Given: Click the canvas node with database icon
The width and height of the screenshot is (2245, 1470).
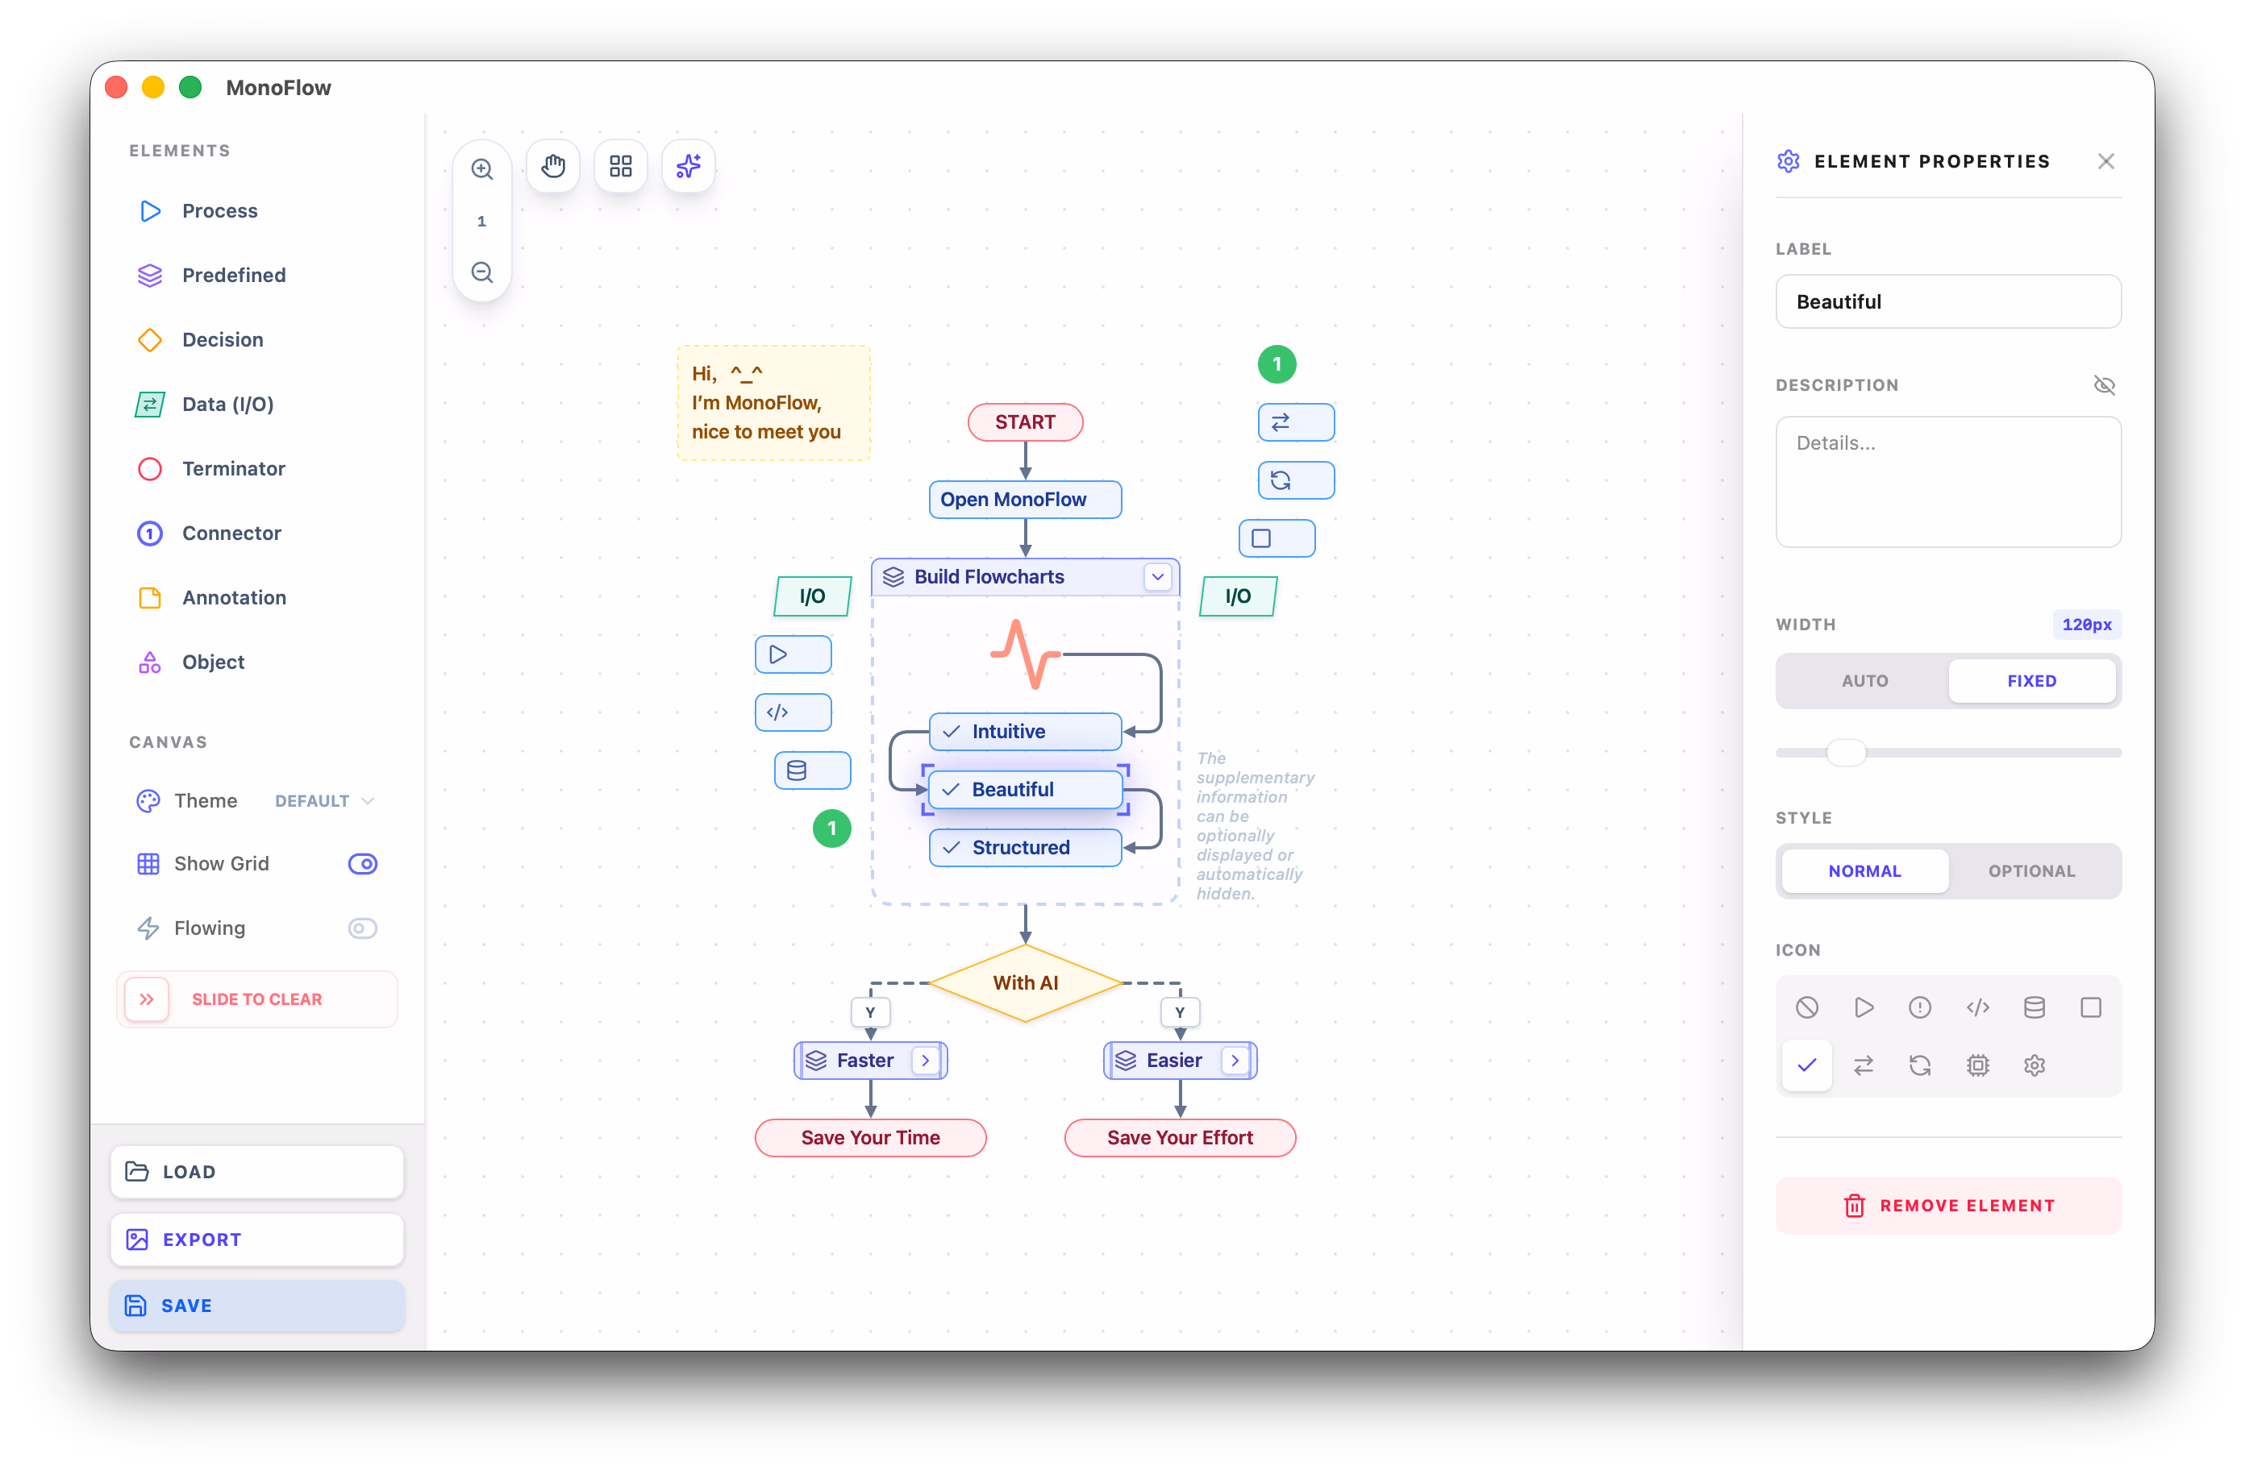Looking at the screenshot, I should 812,770.
